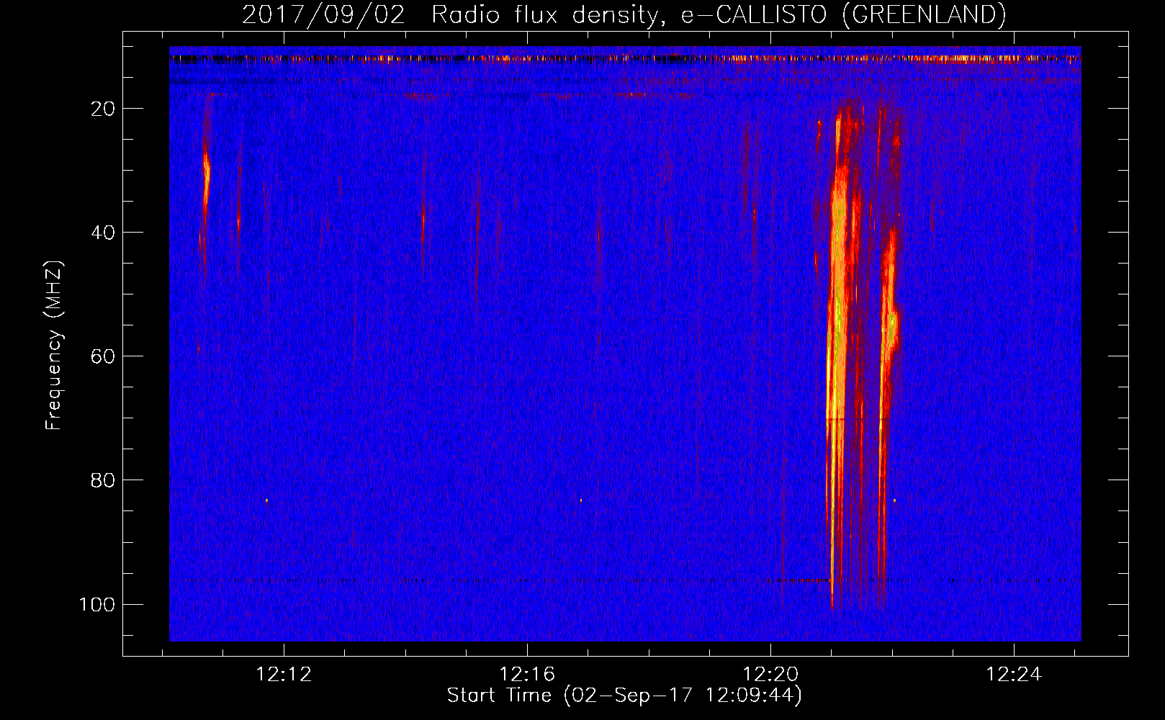Screen dimensions: 1165x720
Task: Click the 12:12 time tick label
Action: pyautogui.click(x=284, y=675)
